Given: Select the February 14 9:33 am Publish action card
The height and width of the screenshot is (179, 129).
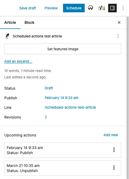Looking at the screenshot, I should point(63,150).
